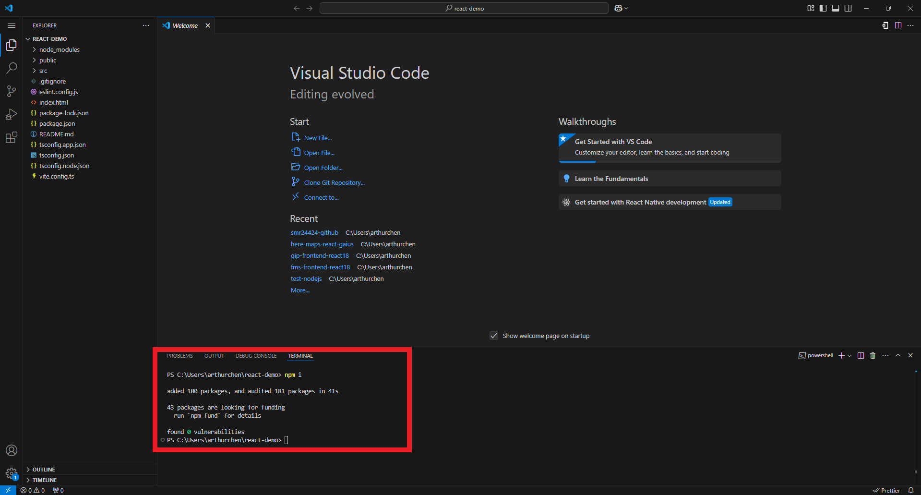
Task: Open the Accounts menu icon
Action: point(12,450)
